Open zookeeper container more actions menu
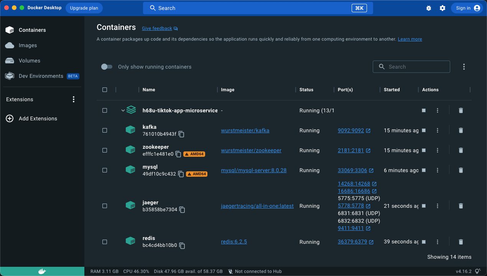The image size is (487, 276). [438, 150]
